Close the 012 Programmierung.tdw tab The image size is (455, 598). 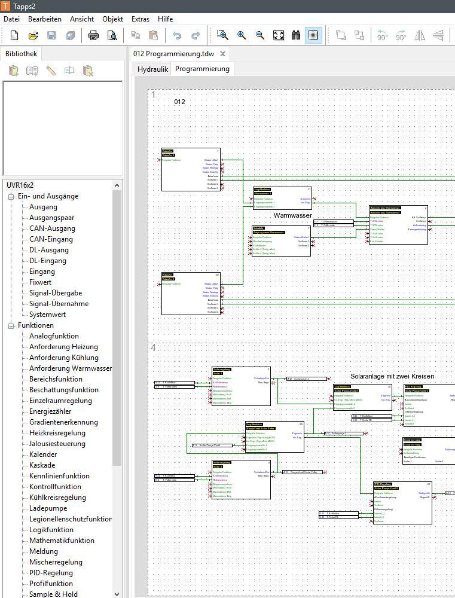223,54
